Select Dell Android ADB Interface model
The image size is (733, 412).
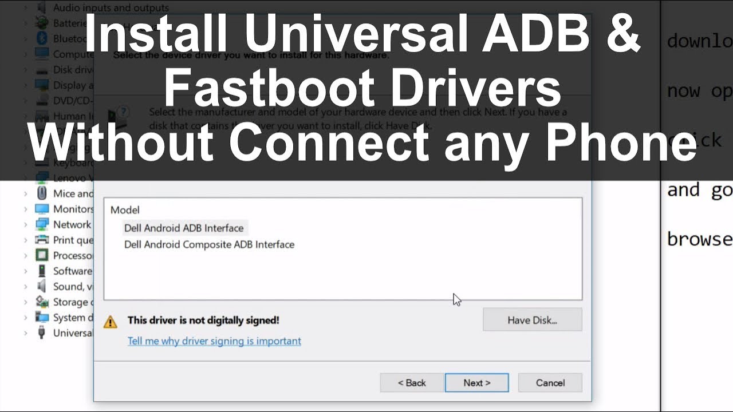(184, 228)
